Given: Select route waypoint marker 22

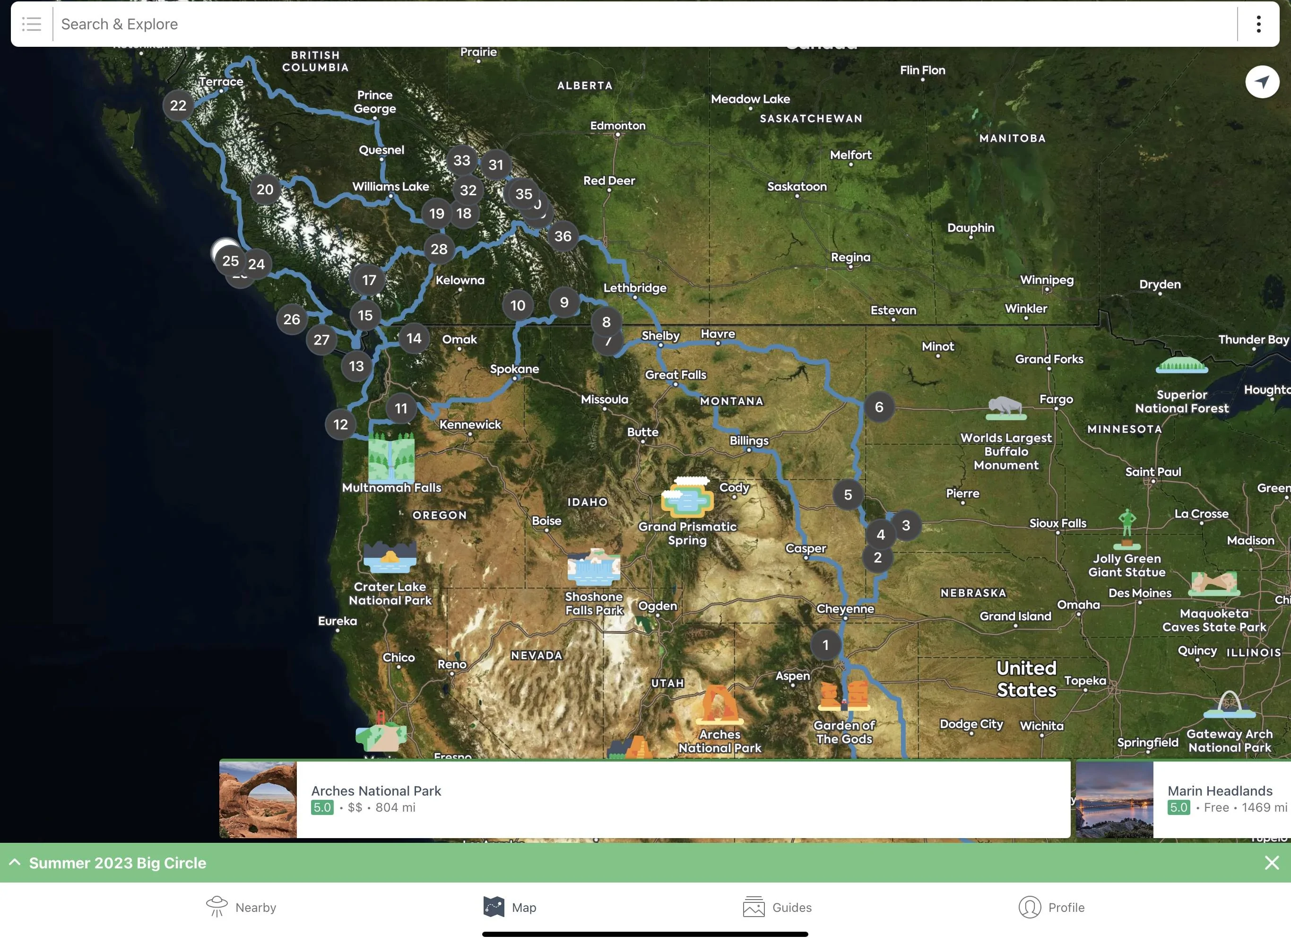Looking at the screenshot, I should 178,106.
